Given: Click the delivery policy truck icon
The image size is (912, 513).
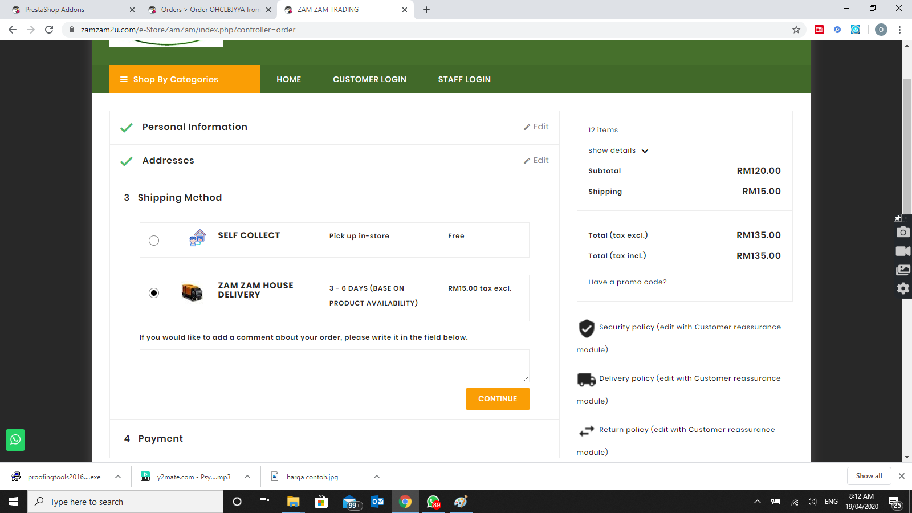Looking at the screenshot, I should 587,379.
